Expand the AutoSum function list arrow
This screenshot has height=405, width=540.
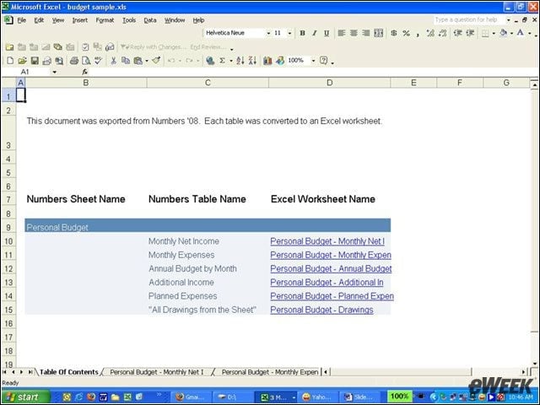230,62
